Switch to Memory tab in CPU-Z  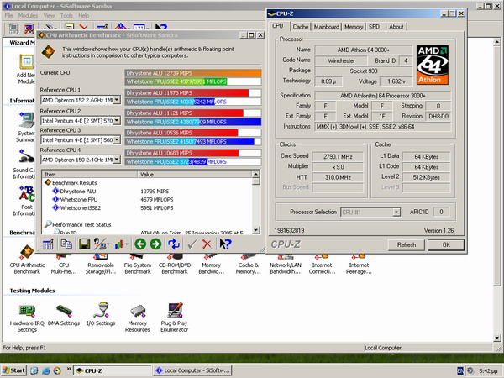[354, 27]
